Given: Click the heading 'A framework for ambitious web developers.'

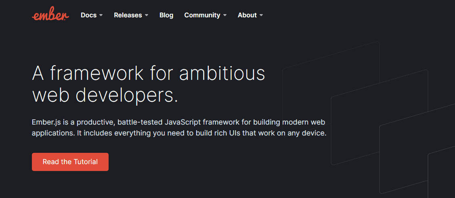Looking at the screenshot, I should tap(149, 84).
